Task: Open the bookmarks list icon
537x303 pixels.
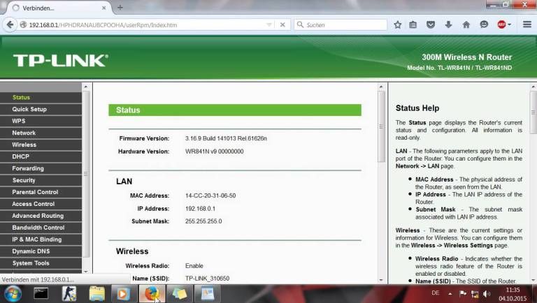Action: tap(413, 24)
